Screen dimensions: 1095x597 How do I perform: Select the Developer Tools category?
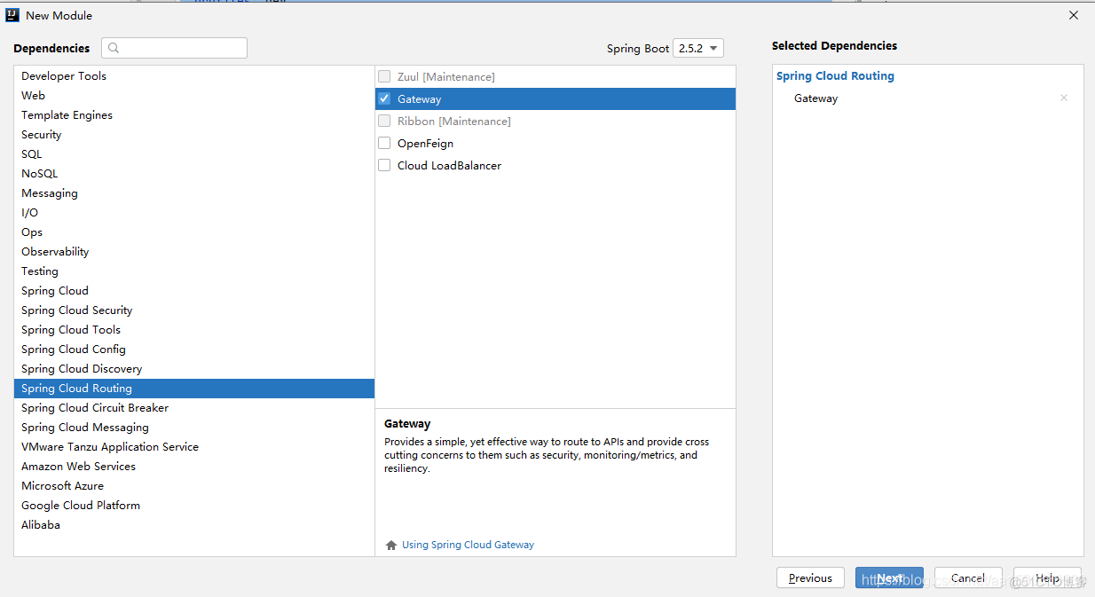coord(64,76)
